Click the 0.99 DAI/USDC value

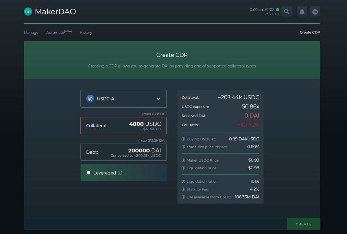(244, 139)
